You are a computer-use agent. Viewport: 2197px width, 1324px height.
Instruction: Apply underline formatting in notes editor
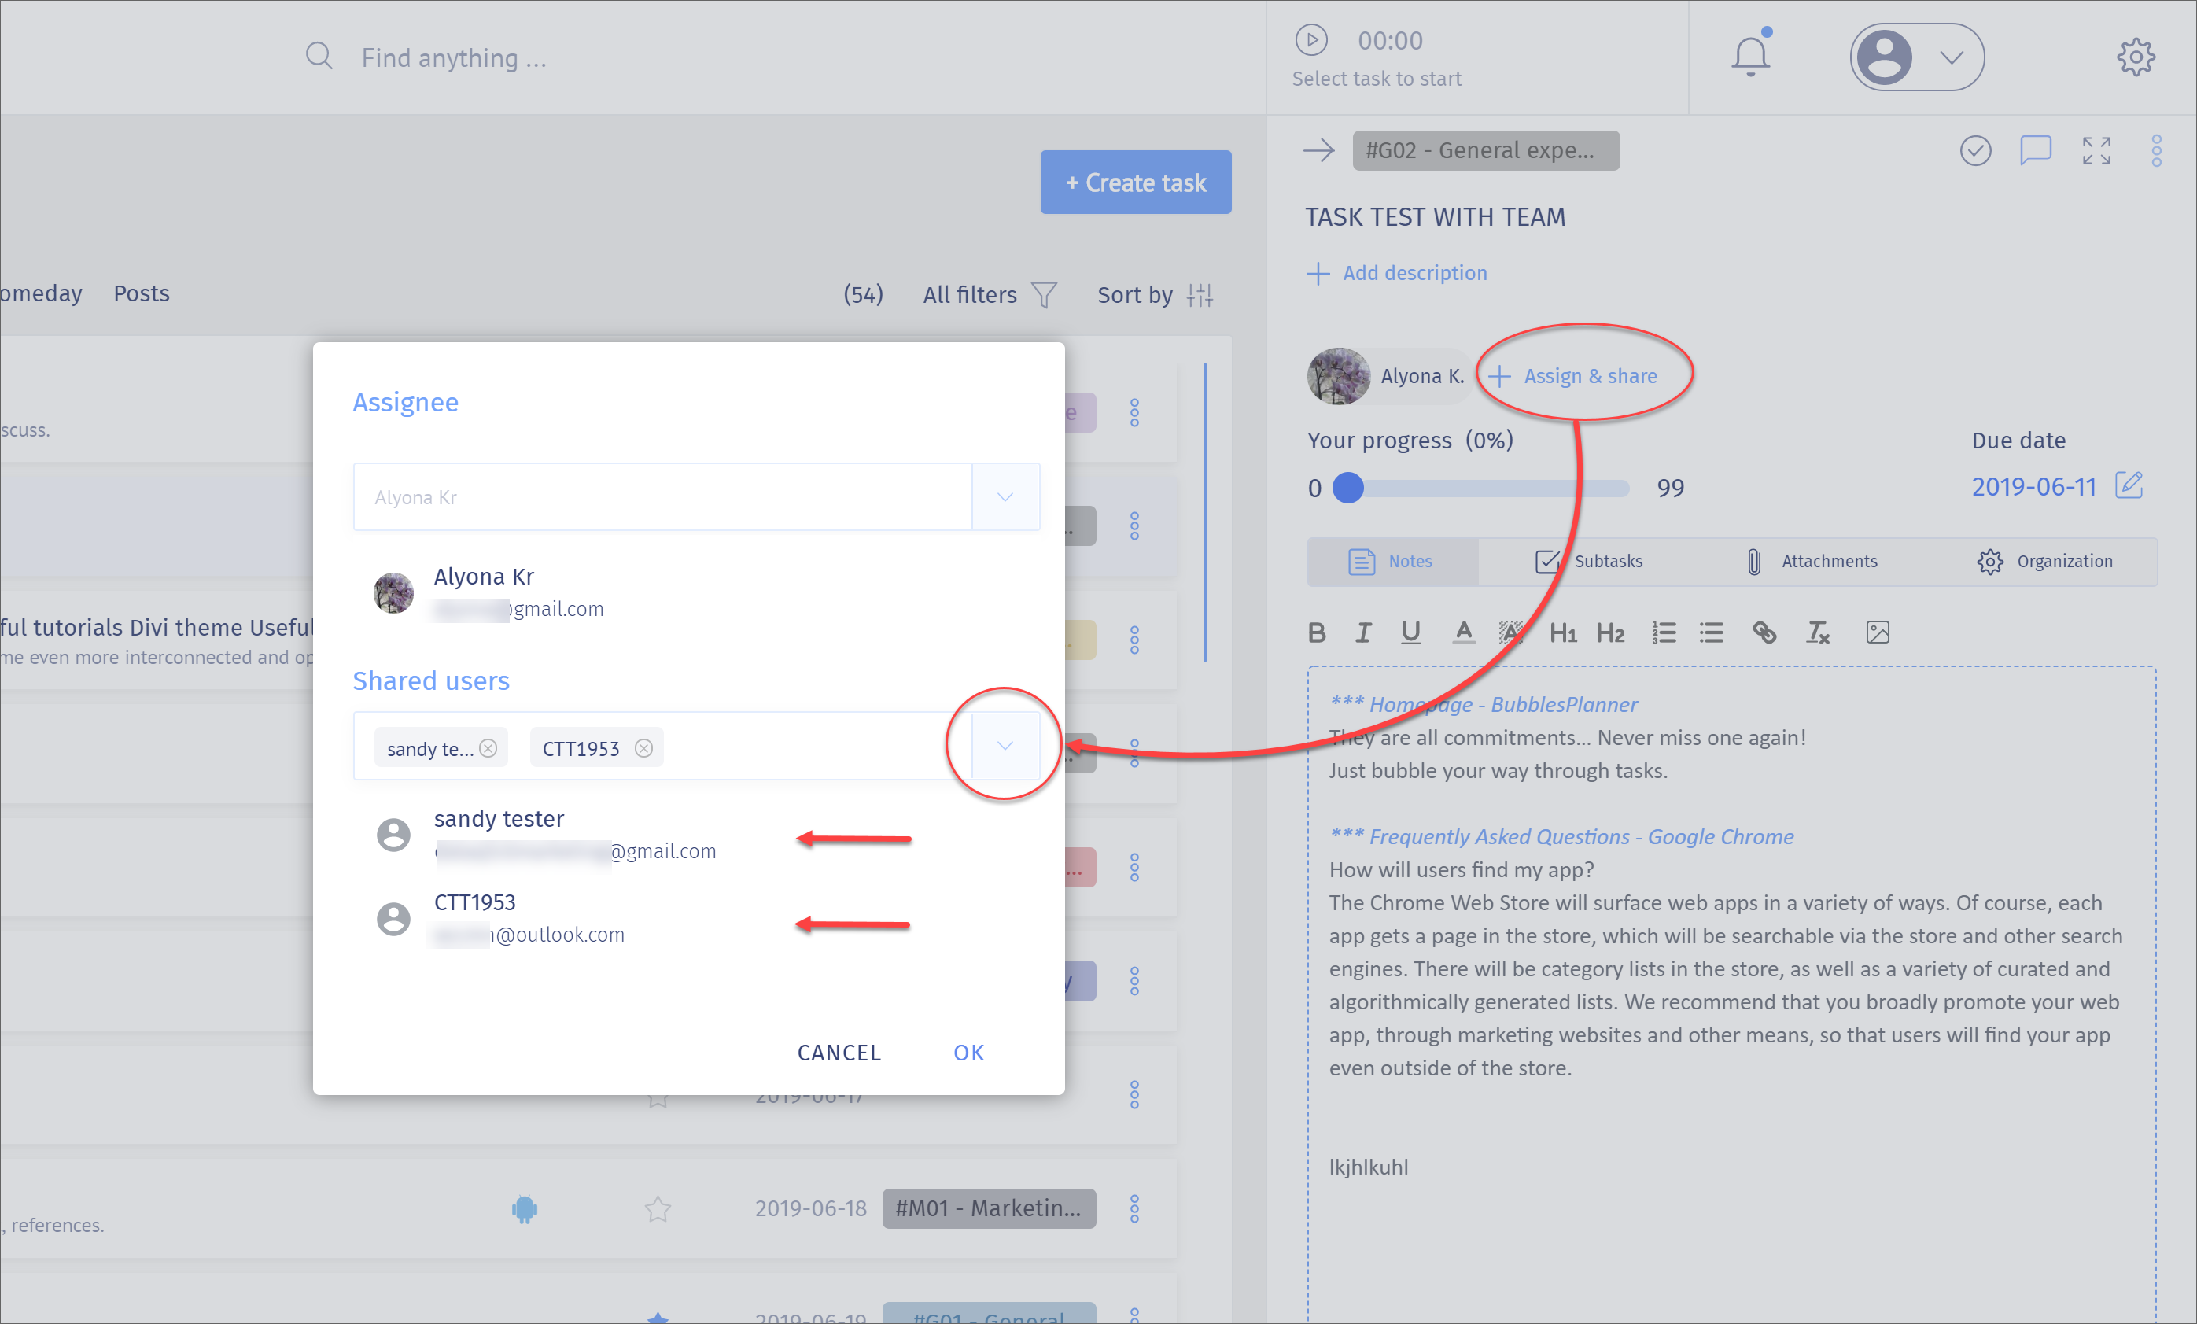tap(1410, 633)
